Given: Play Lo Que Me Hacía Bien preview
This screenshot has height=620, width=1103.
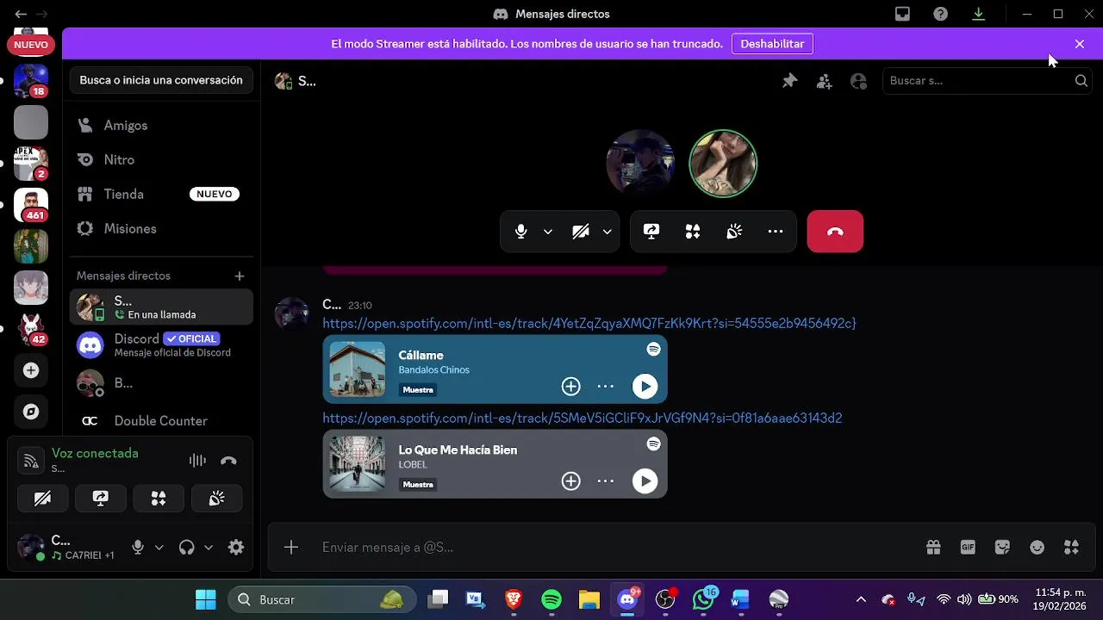Looking at the screenshot, I should pos(645,481).
